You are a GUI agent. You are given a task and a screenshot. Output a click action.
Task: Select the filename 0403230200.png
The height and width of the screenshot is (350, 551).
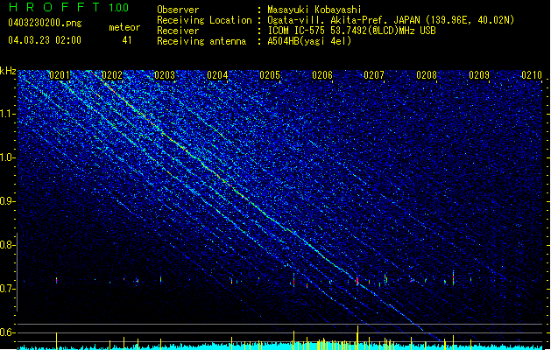(45, 23)
